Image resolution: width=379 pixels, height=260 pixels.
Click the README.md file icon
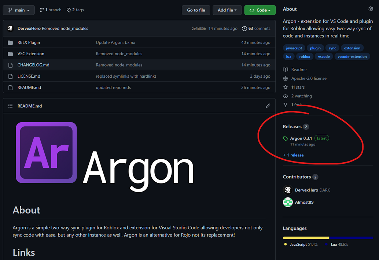pos(10,87)
